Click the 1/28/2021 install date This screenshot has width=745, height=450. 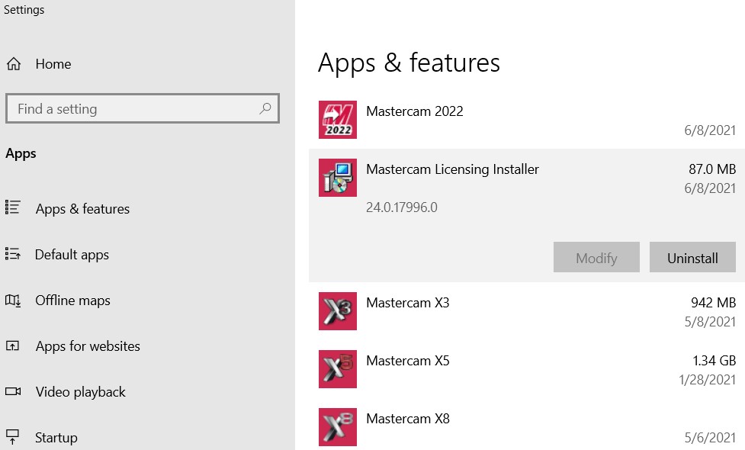click(708, 380)
